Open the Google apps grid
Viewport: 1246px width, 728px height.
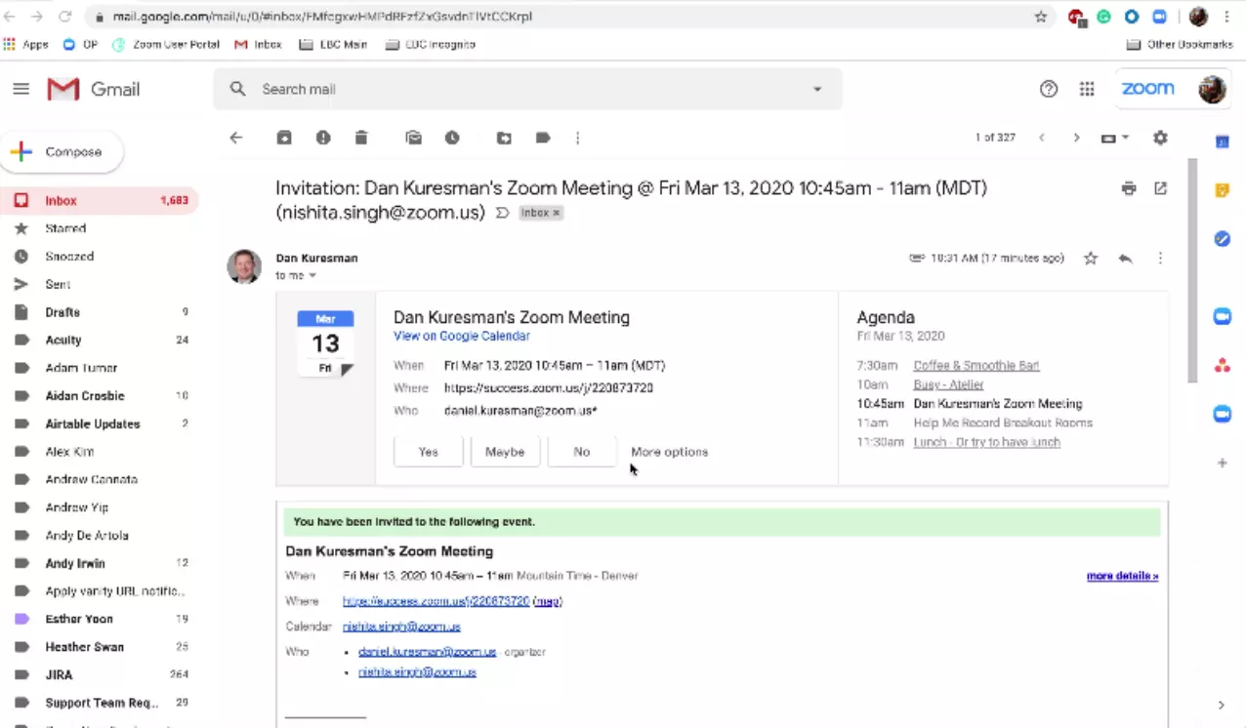(x=1087, y=89)
